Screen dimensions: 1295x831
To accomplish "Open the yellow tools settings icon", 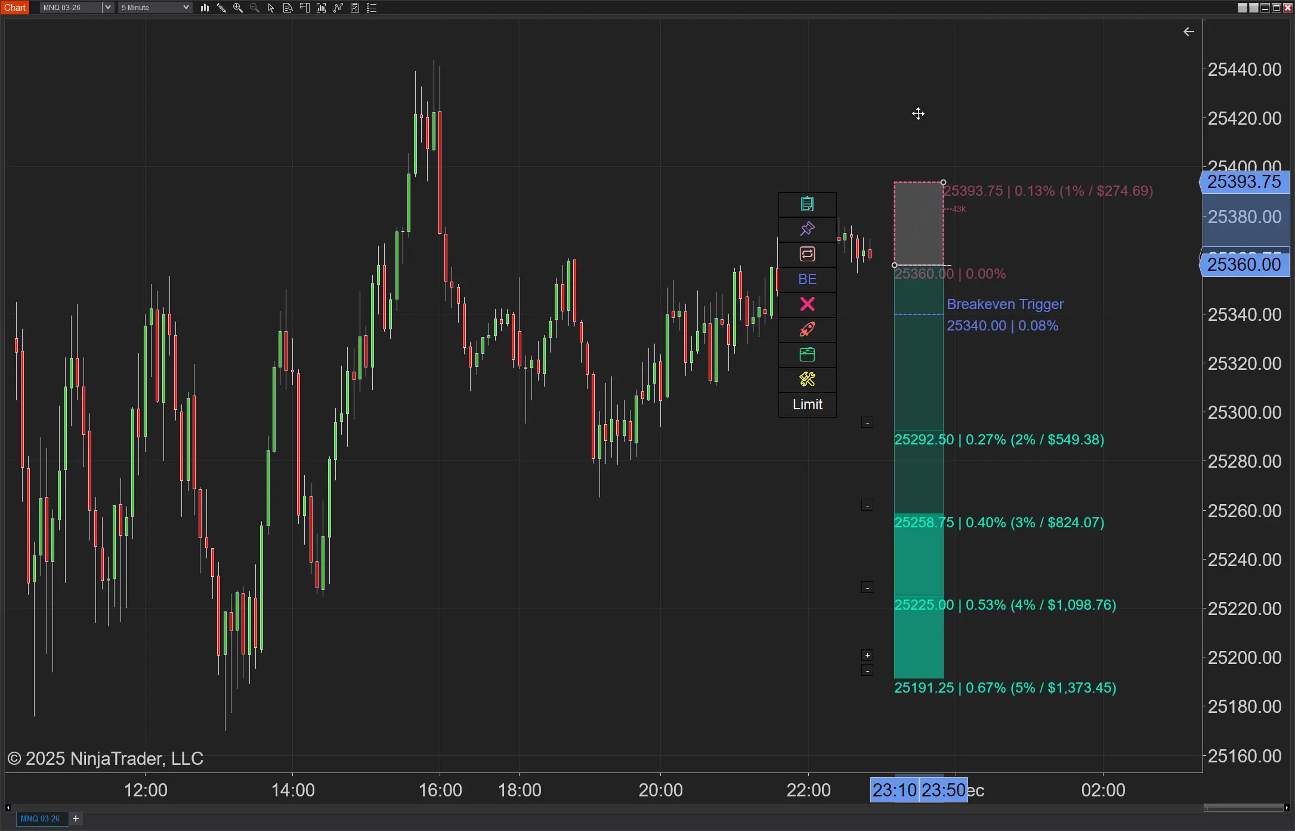I will point(807,379).
